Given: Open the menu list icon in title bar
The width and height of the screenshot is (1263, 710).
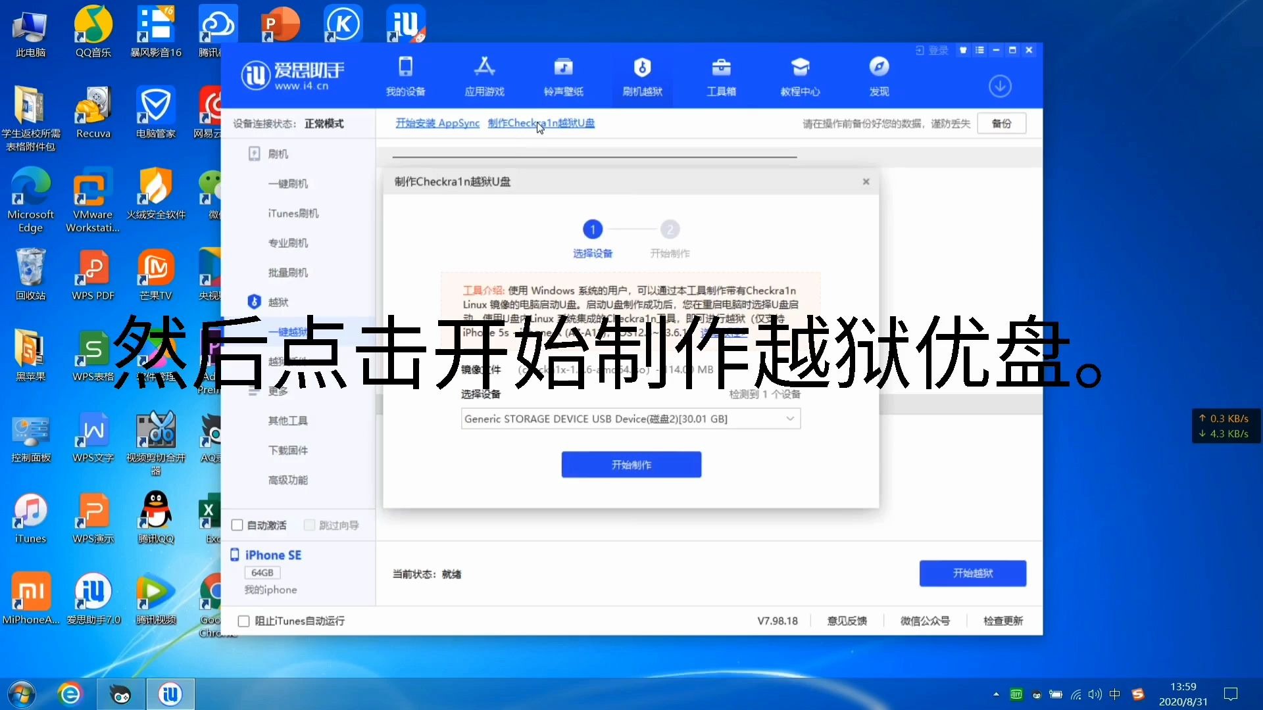Looking at the screenshot, I should point(979,50).
